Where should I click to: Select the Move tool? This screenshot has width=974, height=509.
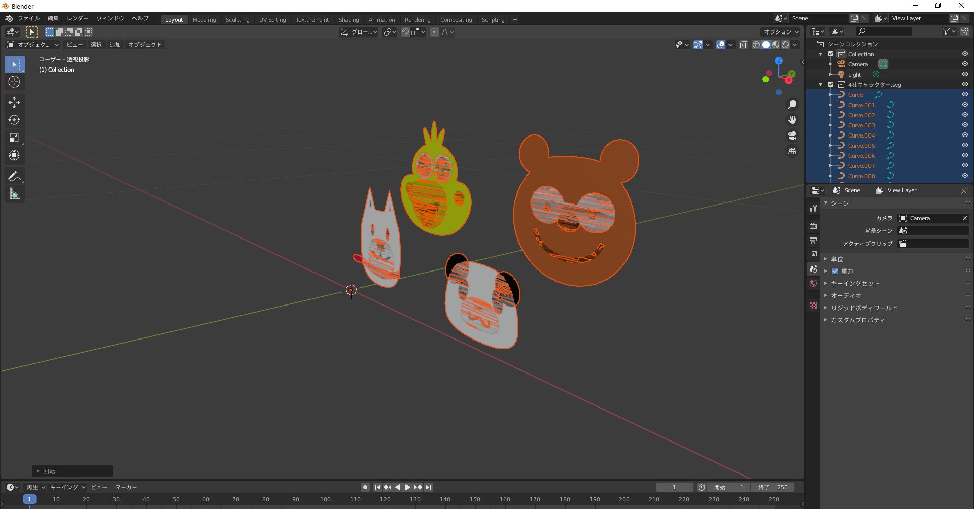(x=14, y=103)
